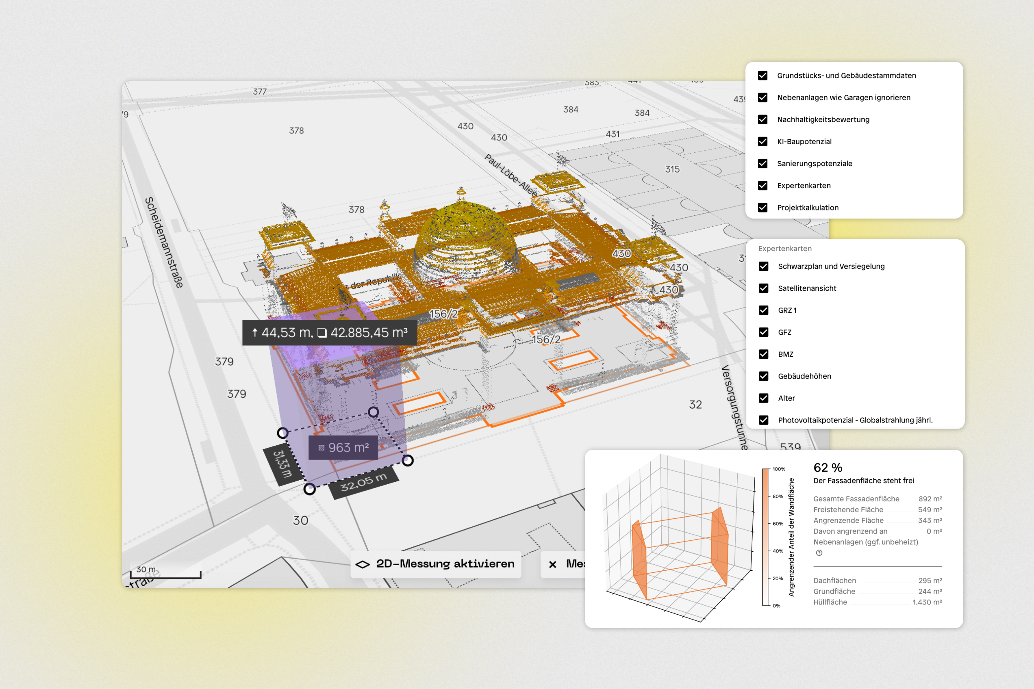This screenshot has width=1034, height=689.
Task: Click the Nachhaltigkeitsbewertung label
Action: pos(823,119)
